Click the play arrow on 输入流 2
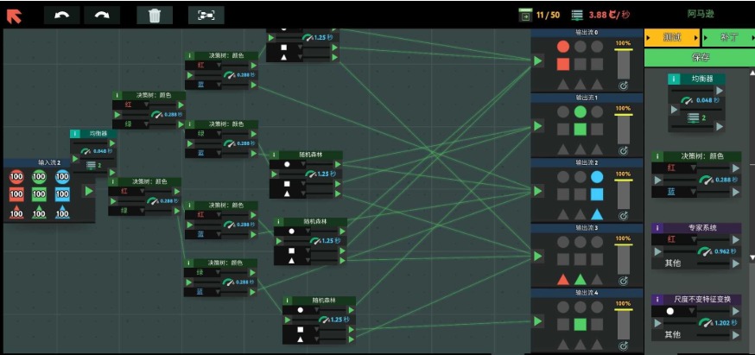The height and width of the screenshot is (355, 755). 88,191
